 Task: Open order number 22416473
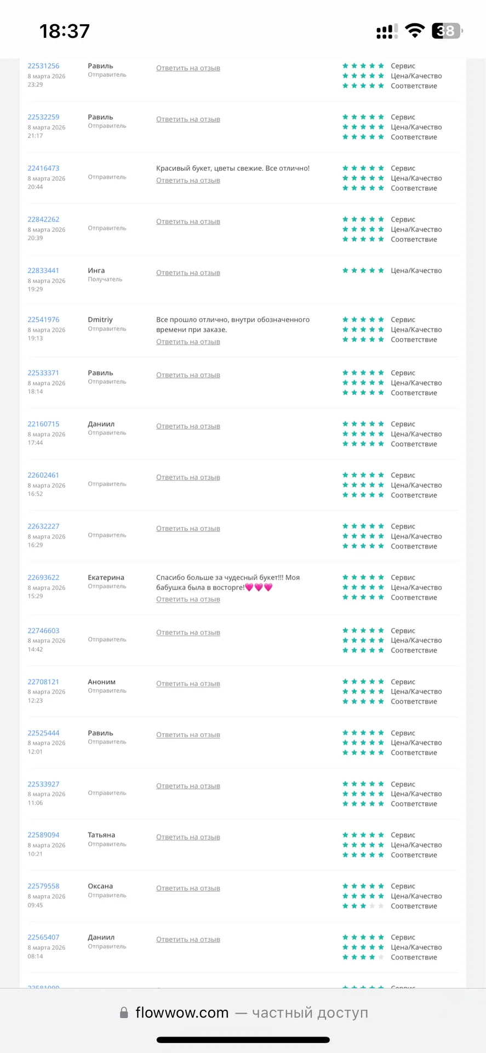pos(43,168)
